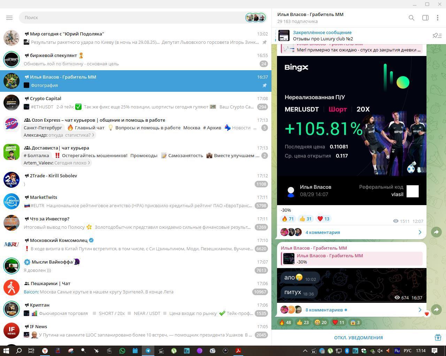Open the gift icon beside mute button

(x=438, y=338)
